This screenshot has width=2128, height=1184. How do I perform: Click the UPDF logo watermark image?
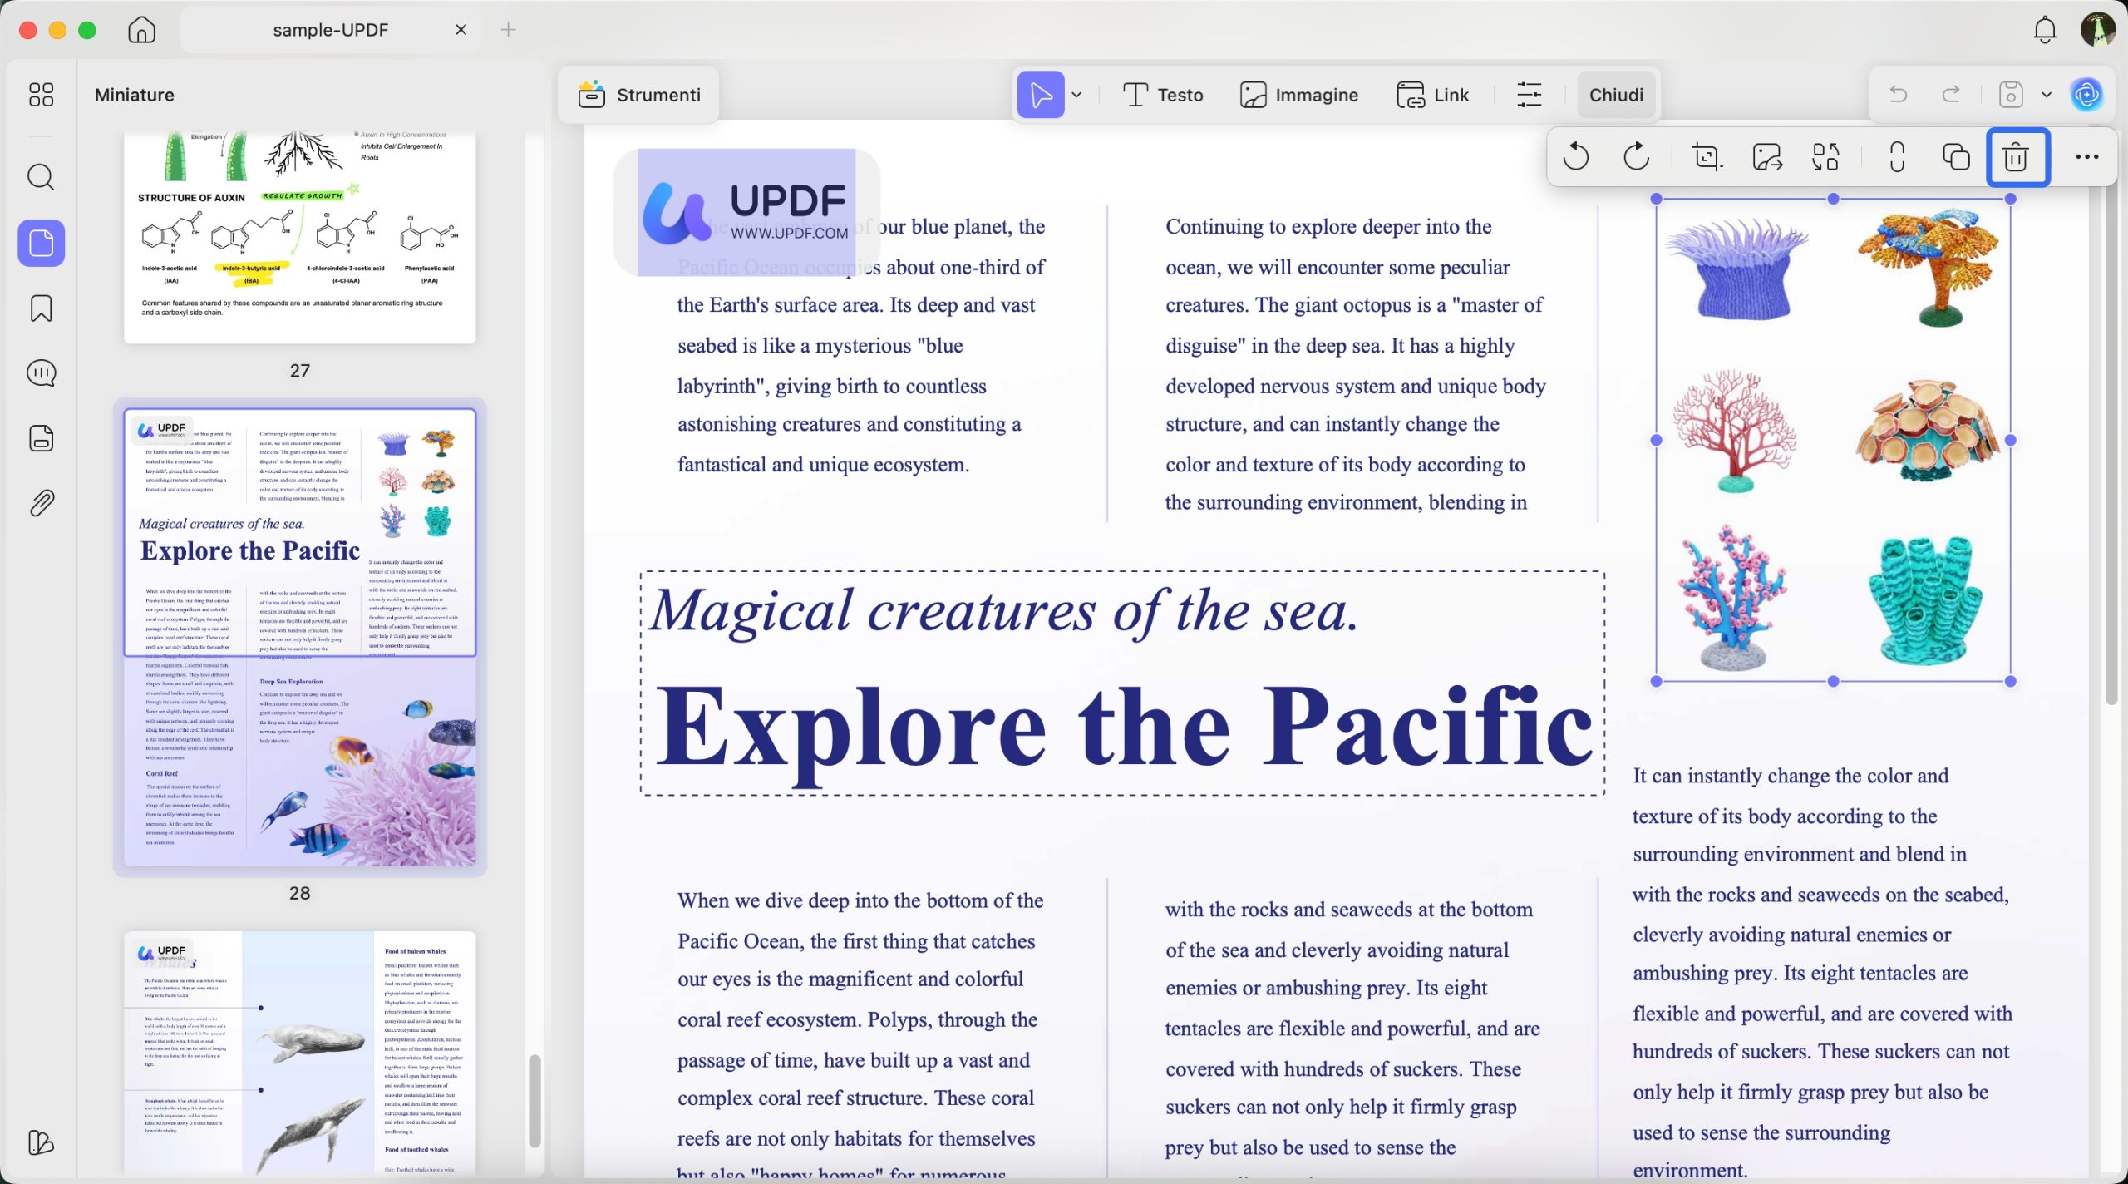[746, 212]
